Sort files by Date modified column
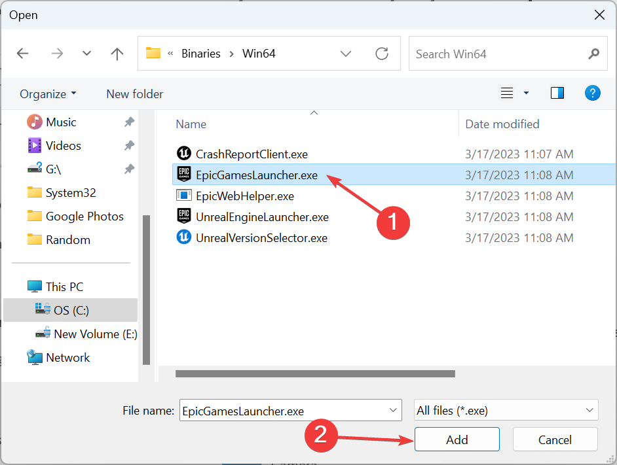 pyautogui.click(x=502, y=124)
